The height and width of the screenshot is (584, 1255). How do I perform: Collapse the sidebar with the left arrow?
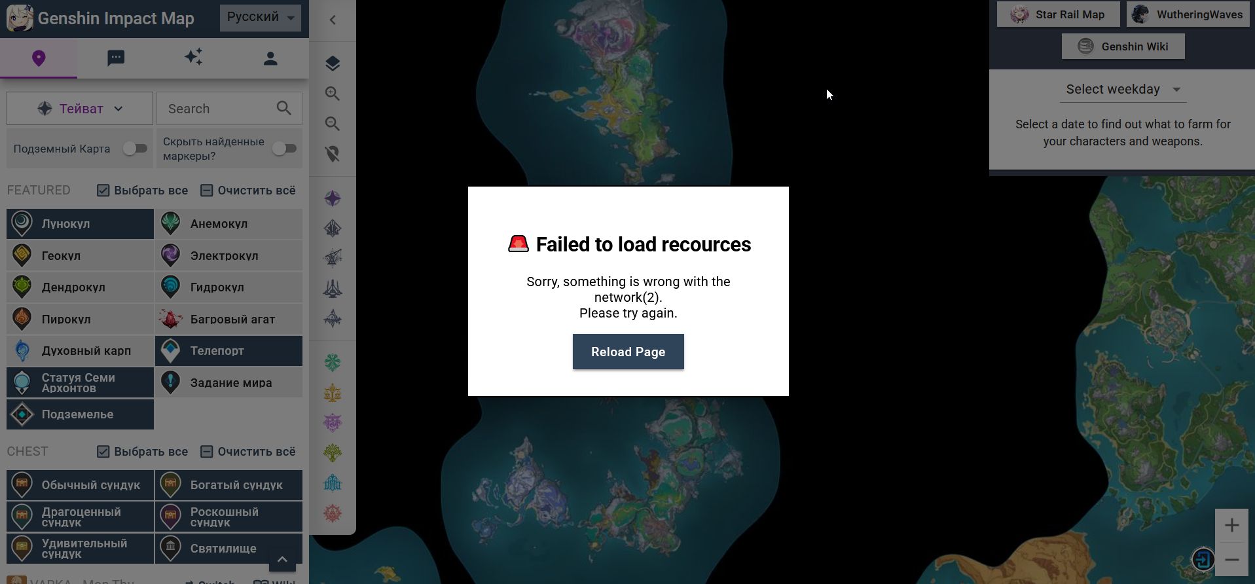tap(333, 20)
